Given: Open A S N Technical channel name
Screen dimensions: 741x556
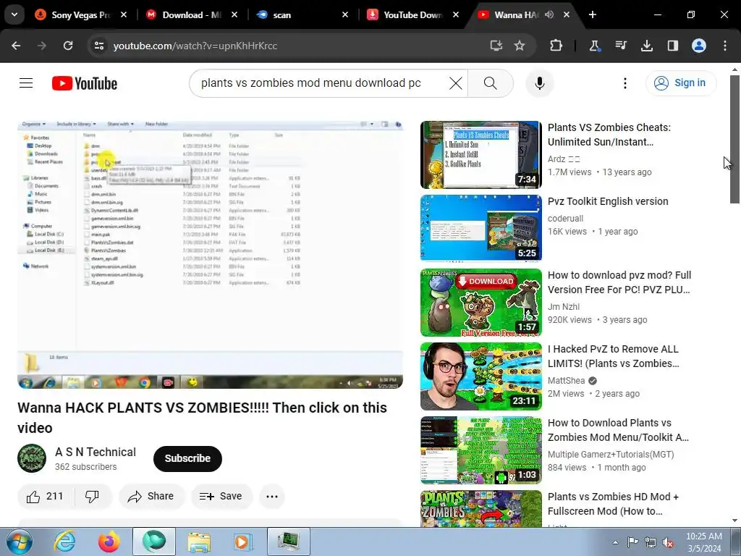Looking at the screenshot, I should pyautogui.click(x=96, y=452).
